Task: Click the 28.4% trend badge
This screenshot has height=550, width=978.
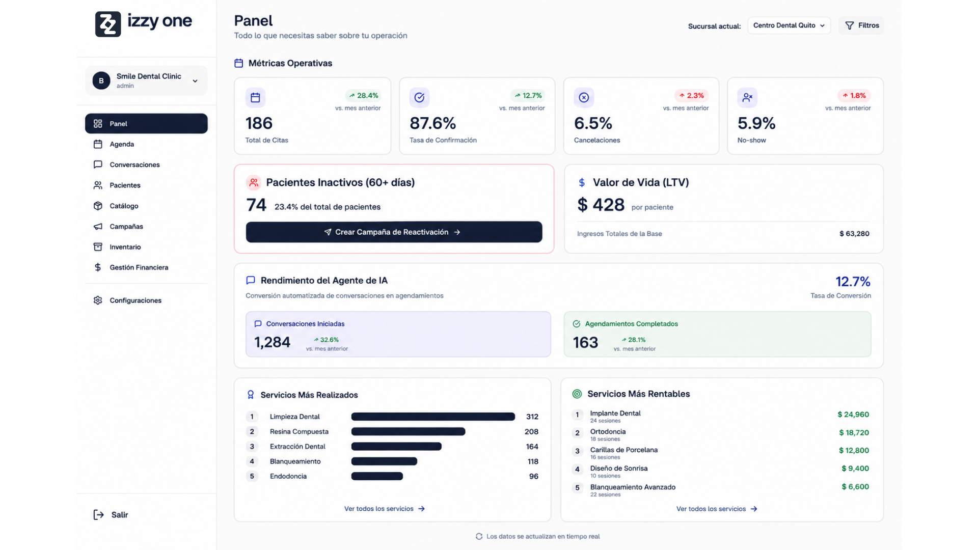Action: tap(363, 95)
